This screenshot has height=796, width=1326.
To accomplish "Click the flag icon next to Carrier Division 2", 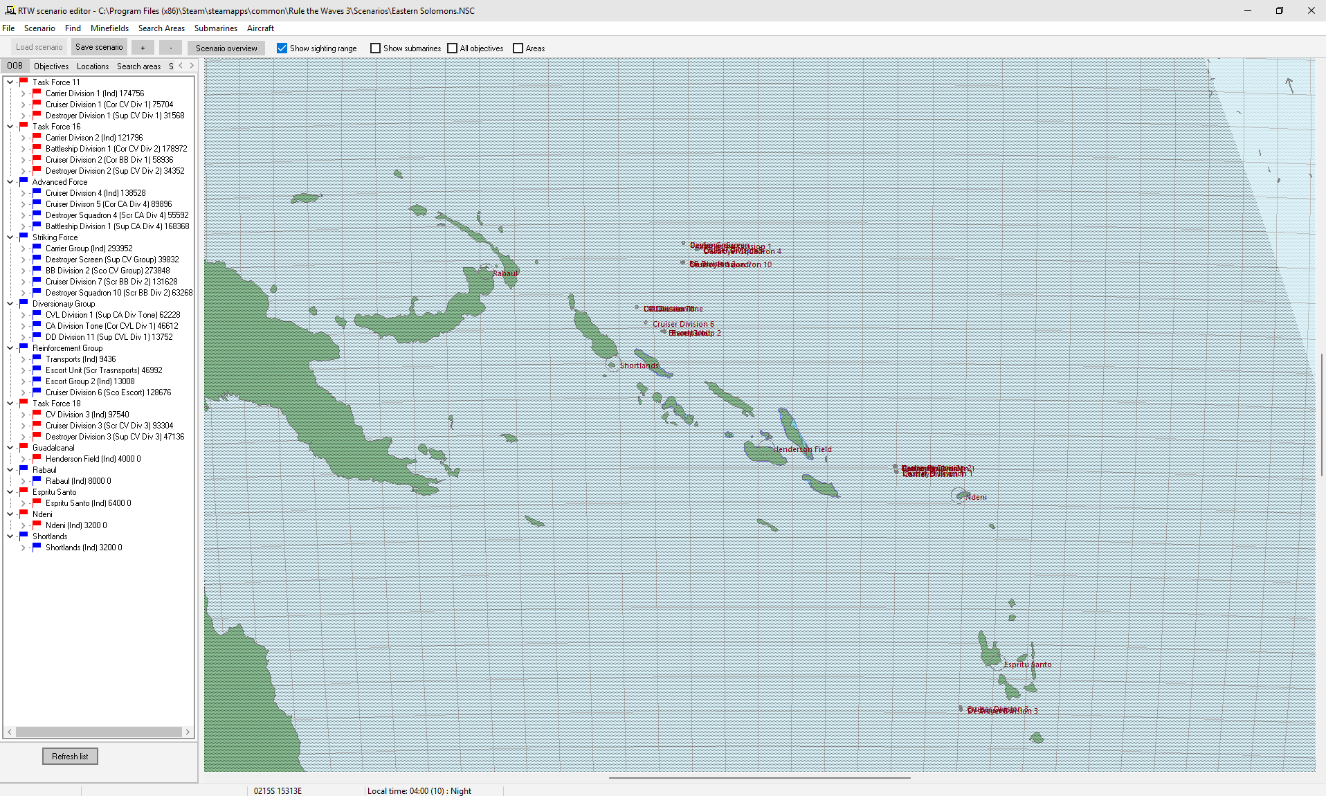I will click(36, 137).
